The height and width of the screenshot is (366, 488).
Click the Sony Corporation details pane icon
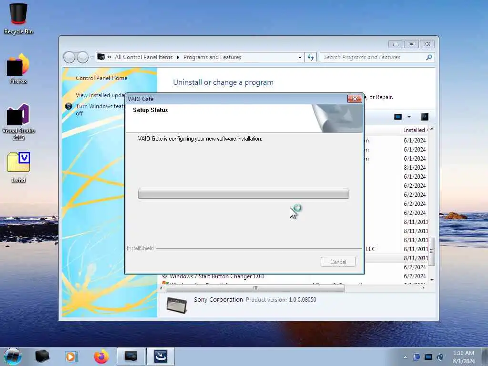pos(177,305)
